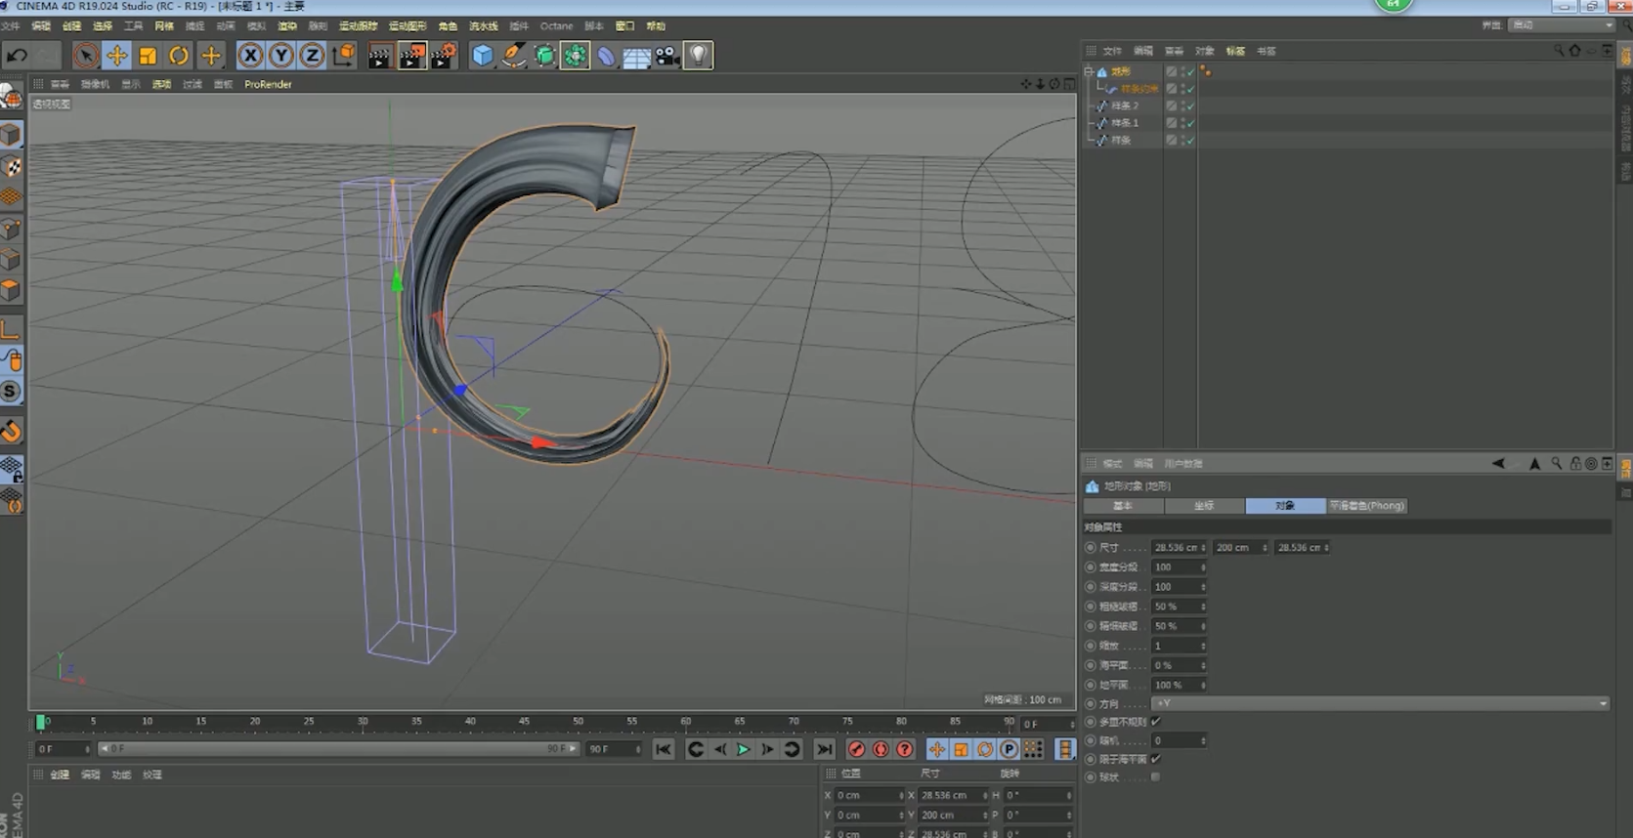Click the 0 % value field
The height and width of the screenshot is (838, 1633).
(1179, 665)
